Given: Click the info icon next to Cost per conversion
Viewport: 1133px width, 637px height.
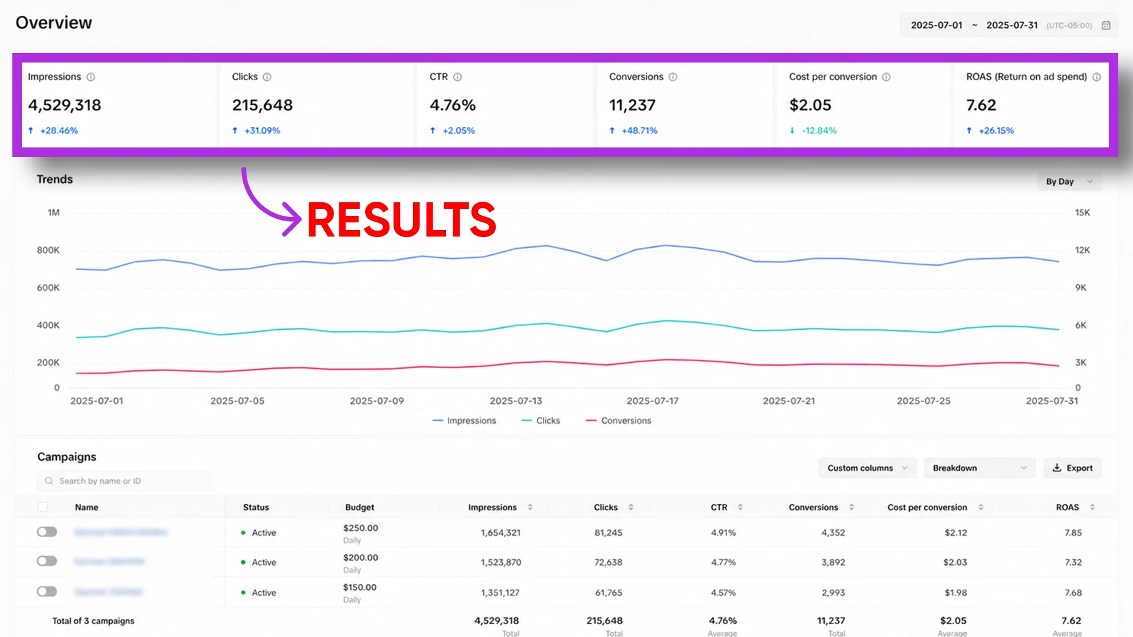Looking at the screenshot, I should tap(886, 77).
